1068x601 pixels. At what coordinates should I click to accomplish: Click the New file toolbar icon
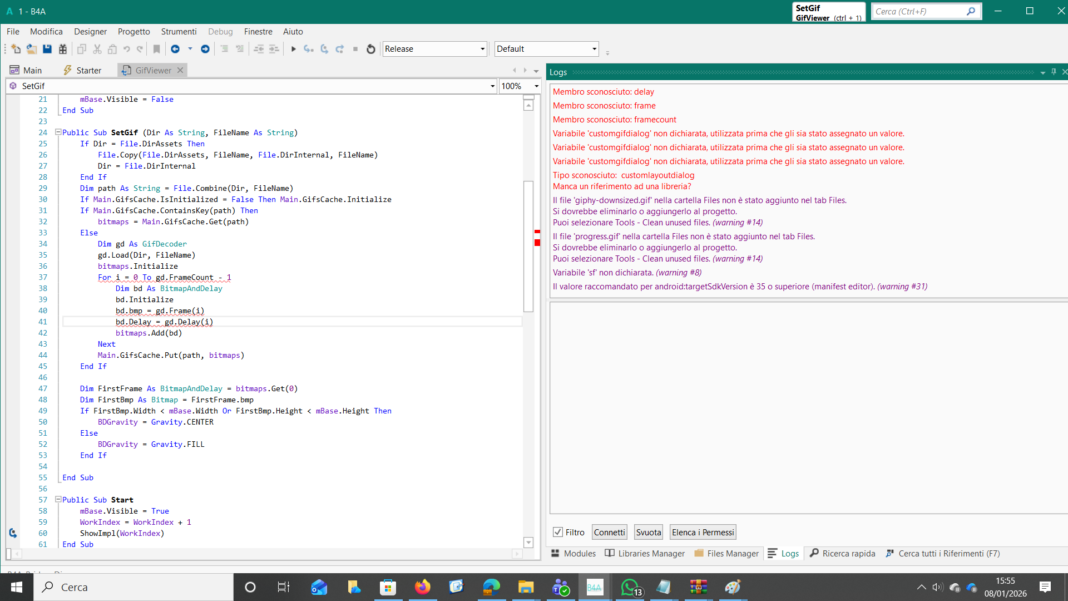(16, 49)
